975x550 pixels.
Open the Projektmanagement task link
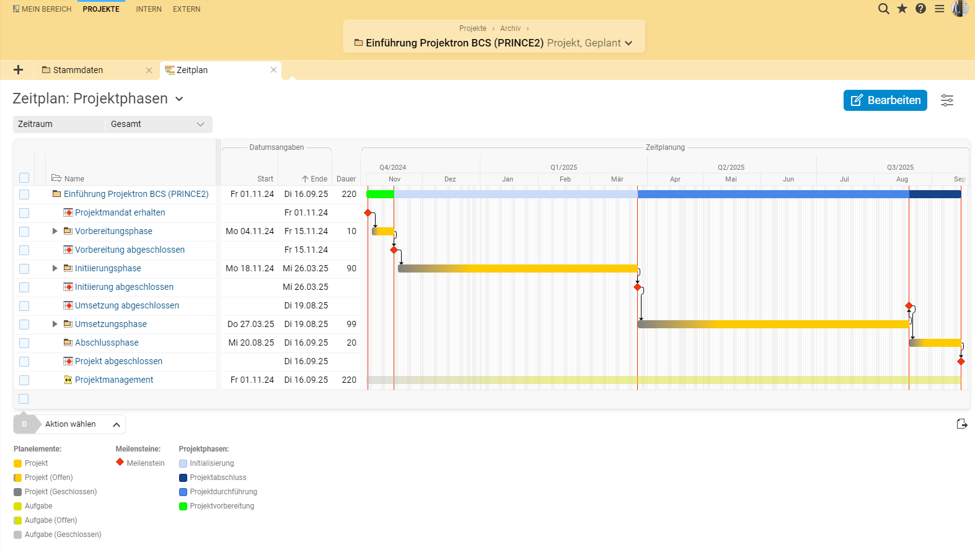click(114, 380)
